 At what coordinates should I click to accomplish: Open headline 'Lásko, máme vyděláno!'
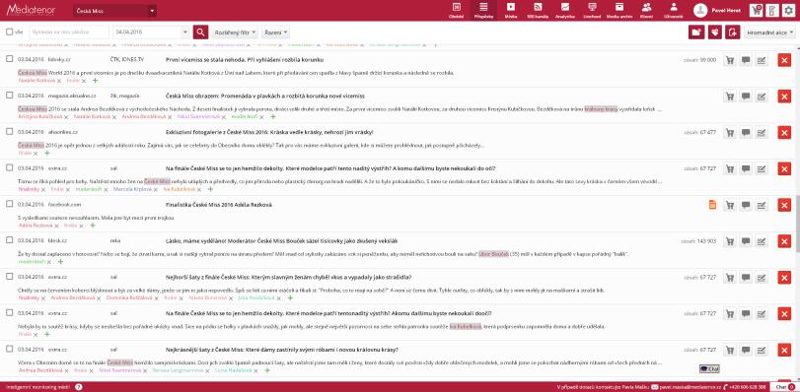282,240
